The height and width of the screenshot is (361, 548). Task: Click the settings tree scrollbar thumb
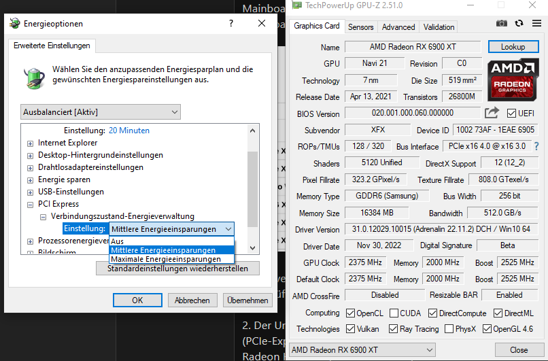(252, 189)
